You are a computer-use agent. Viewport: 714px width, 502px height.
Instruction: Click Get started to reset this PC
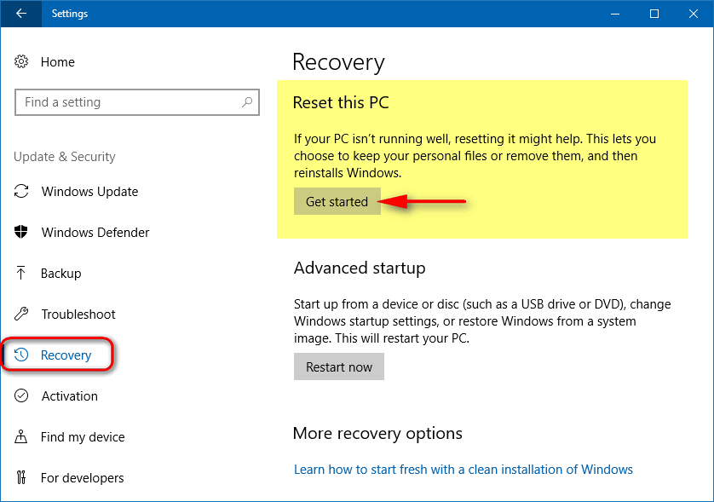click(337, 201)
